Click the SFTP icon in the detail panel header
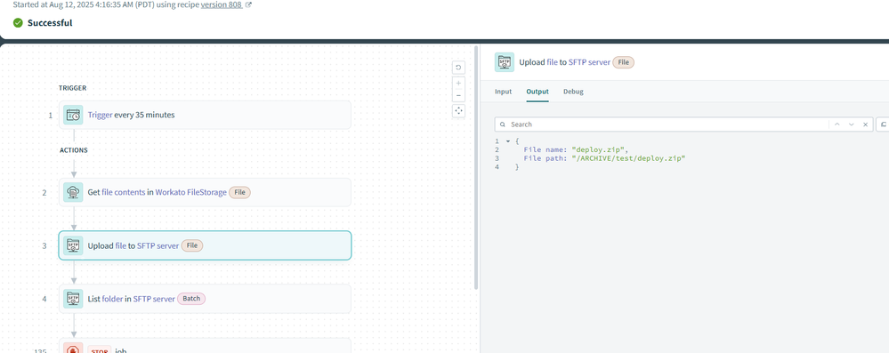 505,62
